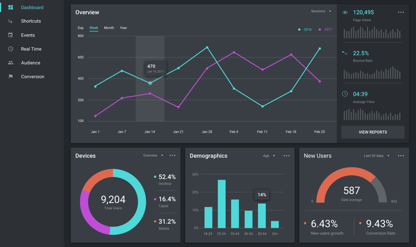Click the Average Time mini bar chart

(372, 114)
